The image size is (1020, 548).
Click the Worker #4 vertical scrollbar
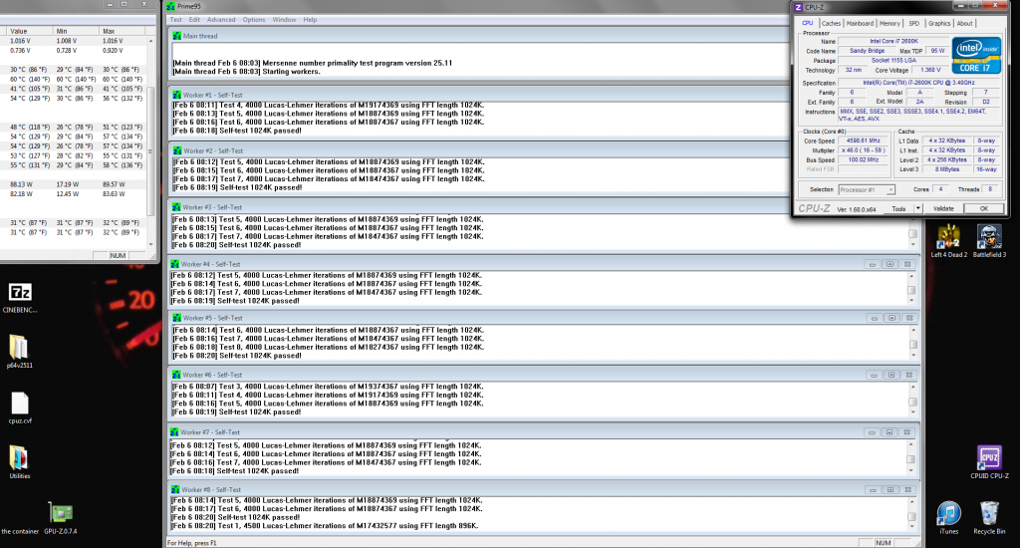[911, 288]
